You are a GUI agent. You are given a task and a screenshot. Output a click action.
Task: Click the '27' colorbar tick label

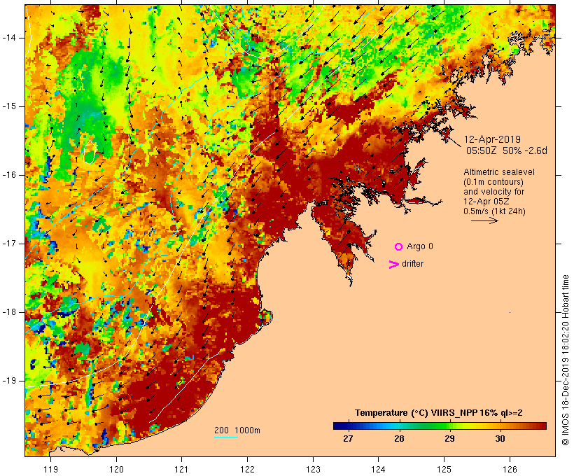click(348, 438)
